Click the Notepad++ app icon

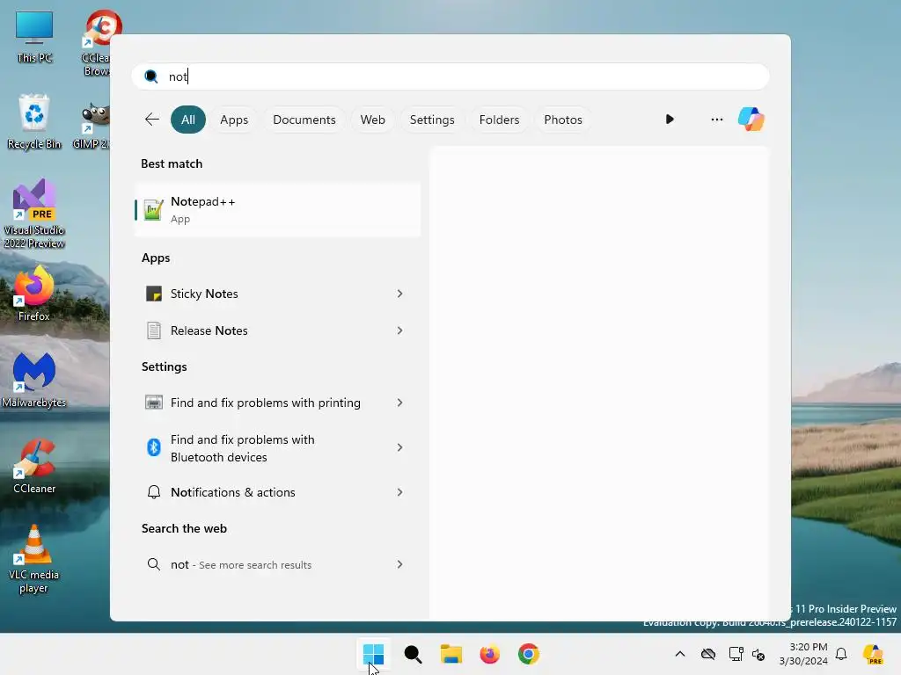pyautogui.click(x=153, y=209)
